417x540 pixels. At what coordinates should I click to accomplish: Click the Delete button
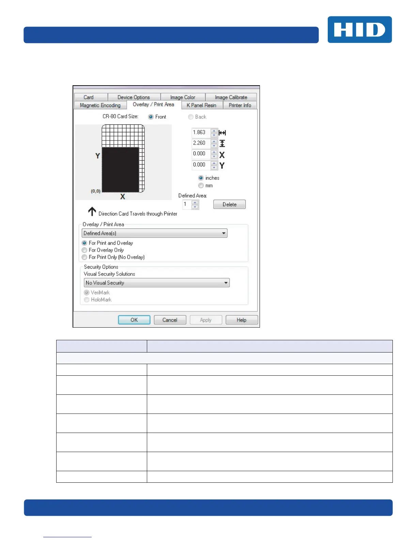coord(230,205)
